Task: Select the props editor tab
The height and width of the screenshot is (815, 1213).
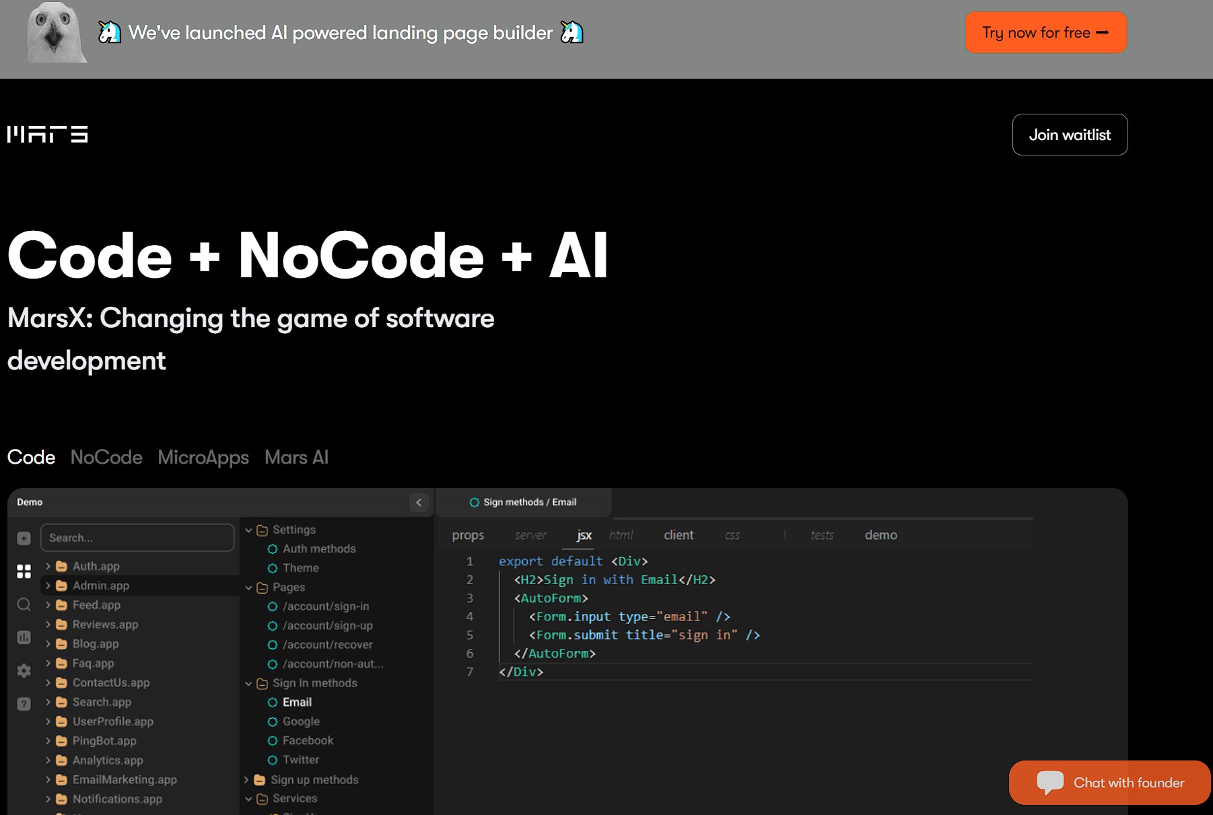Action: [468, 535]
